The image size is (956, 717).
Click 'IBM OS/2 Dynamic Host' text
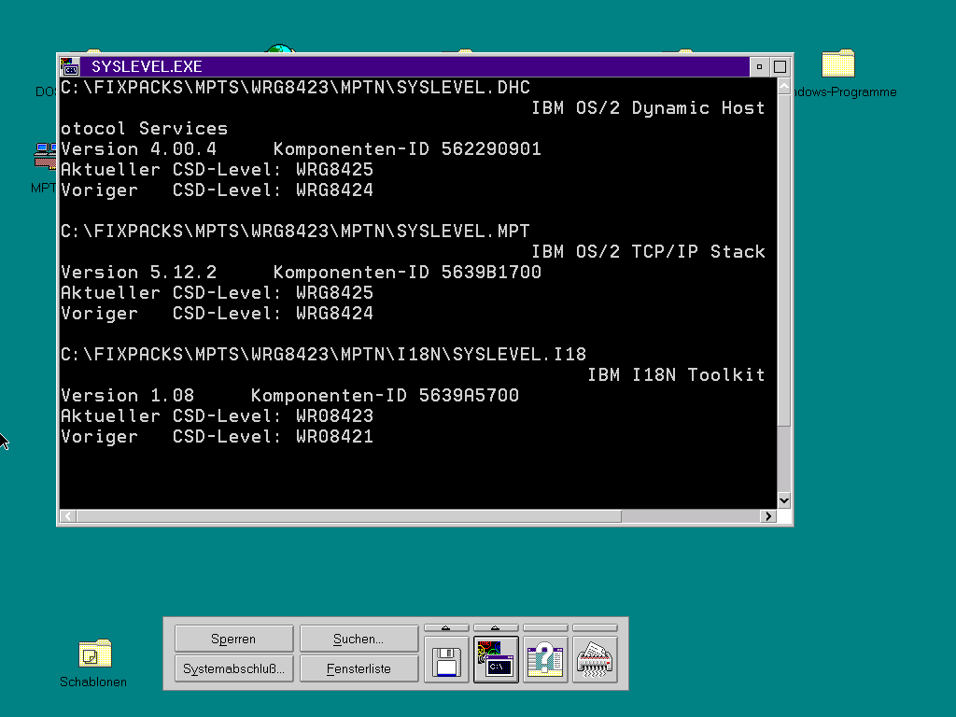[x=648, y=108]
